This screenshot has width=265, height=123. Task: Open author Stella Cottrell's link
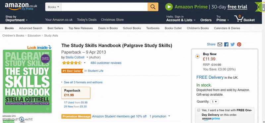click(x=75, y=57)
